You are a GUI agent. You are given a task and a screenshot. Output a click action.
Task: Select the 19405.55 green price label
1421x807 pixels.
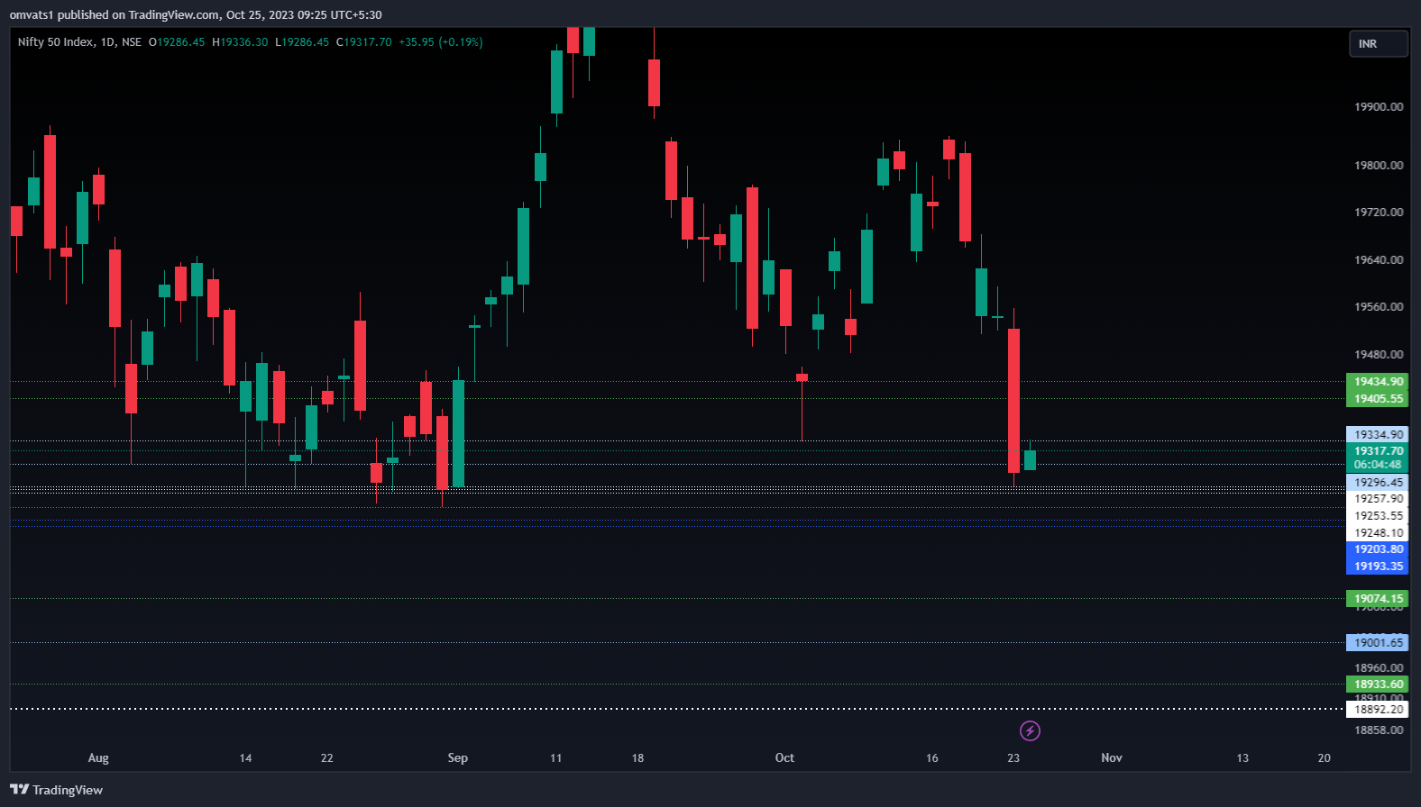click(x=1378, y=399)
